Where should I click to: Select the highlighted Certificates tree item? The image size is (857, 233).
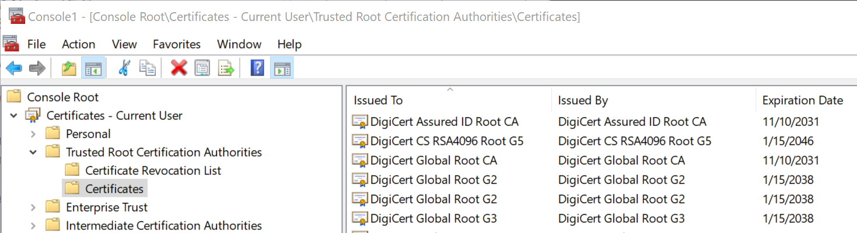point(114,189)
